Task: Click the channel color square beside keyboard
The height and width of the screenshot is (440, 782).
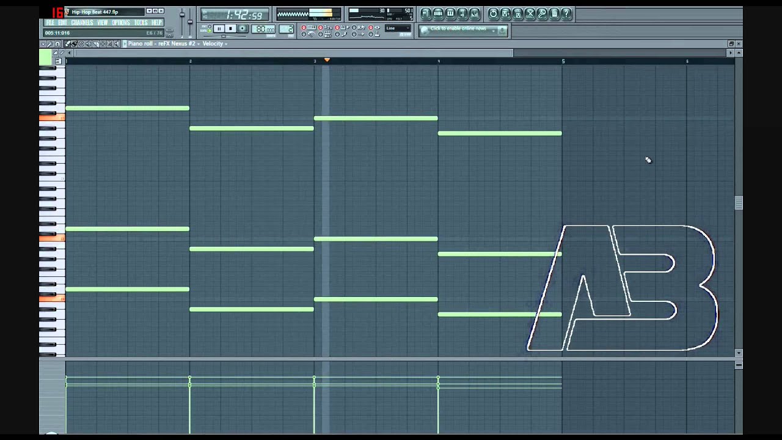Action: (45, 57)
